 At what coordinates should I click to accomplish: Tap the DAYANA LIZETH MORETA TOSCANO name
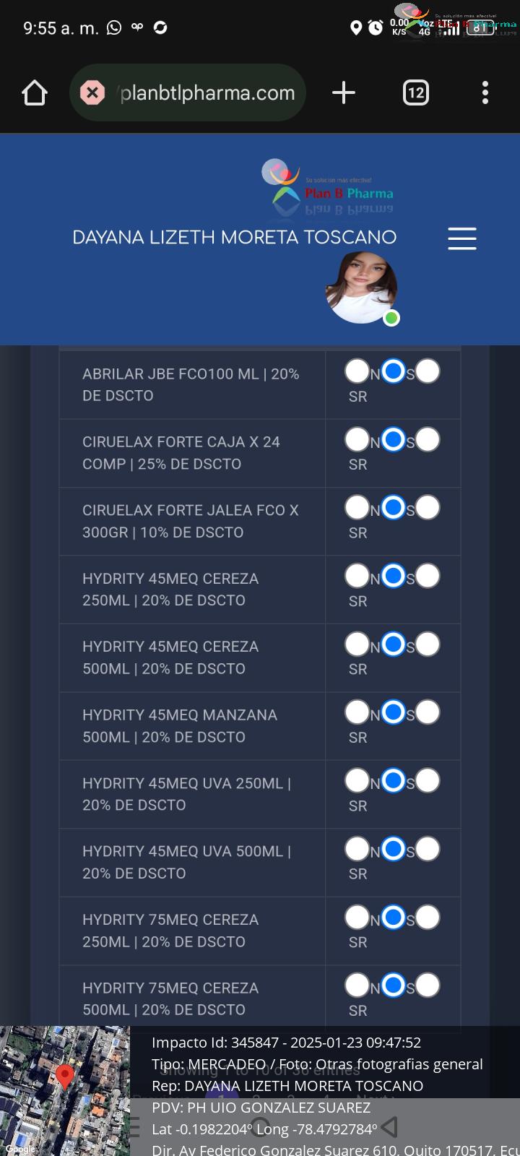(x=235, y=237)
